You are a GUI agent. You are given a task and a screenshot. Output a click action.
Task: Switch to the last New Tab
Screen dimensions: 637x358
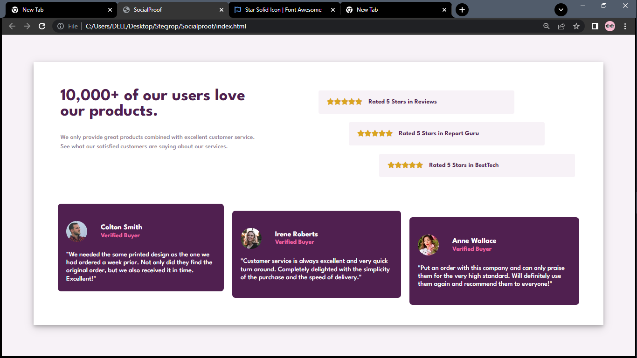[x=395, y=10]
